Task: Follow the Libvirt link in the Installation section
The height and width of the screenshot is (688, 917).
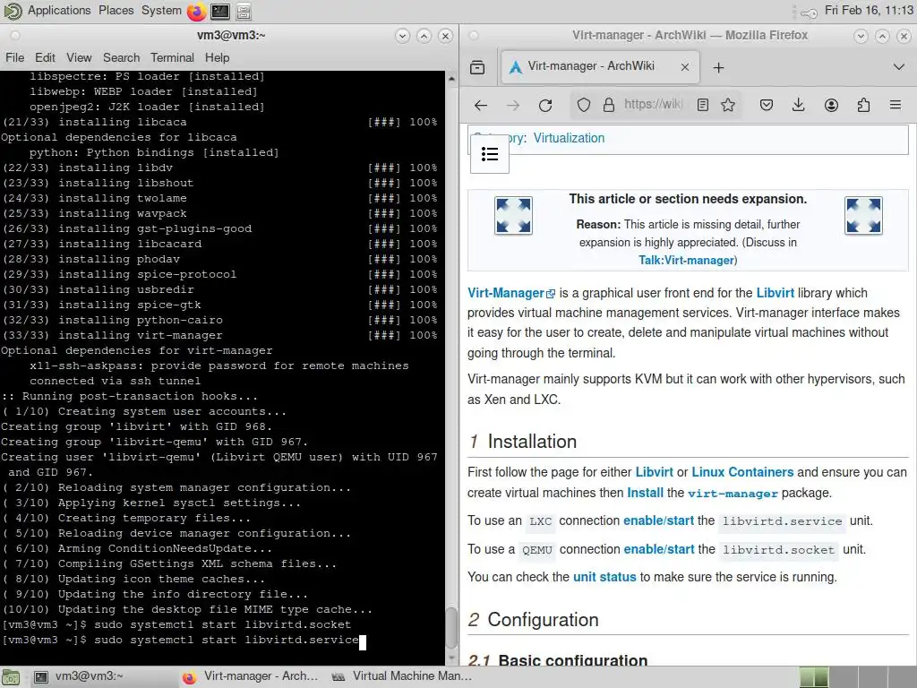Action: [654, 472]
